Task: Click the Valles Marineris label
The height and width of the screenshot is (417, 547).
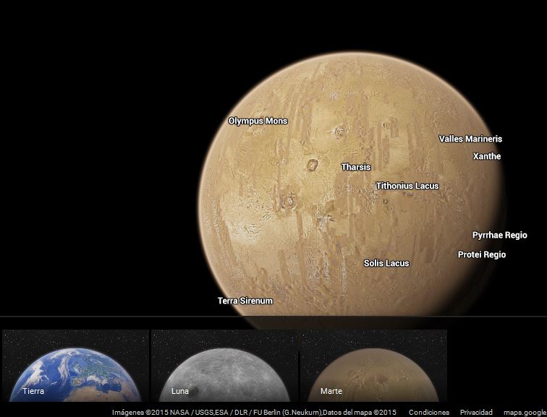Action: (470, 139)
